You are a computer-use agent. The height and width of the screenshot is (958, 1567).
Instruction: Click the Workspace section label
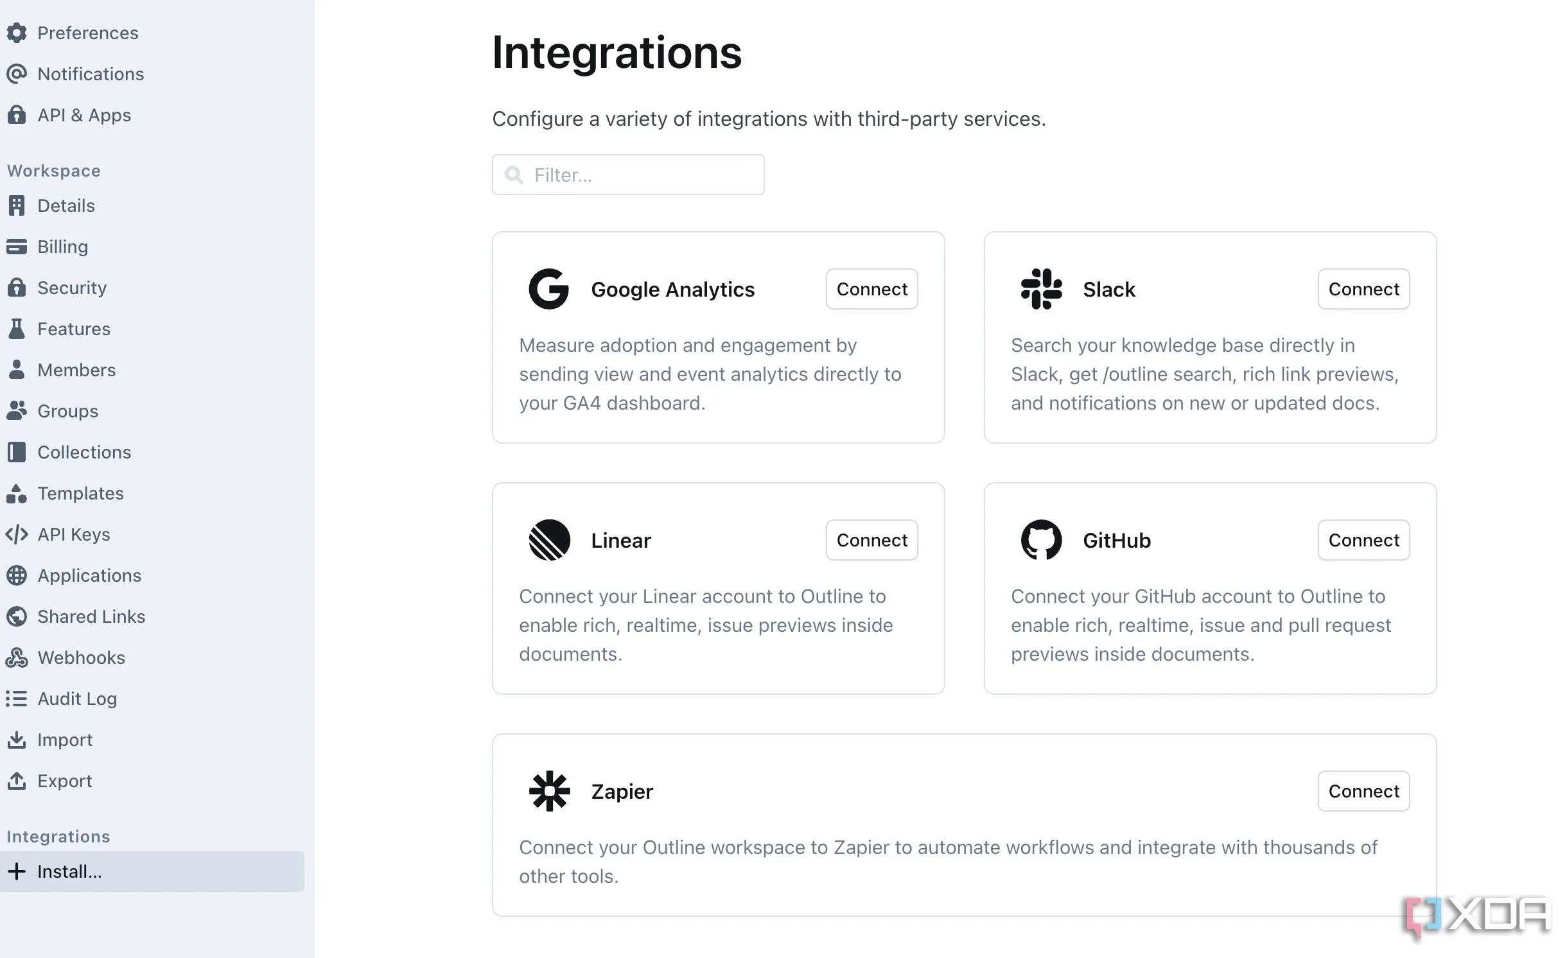[x=54, y=171]
